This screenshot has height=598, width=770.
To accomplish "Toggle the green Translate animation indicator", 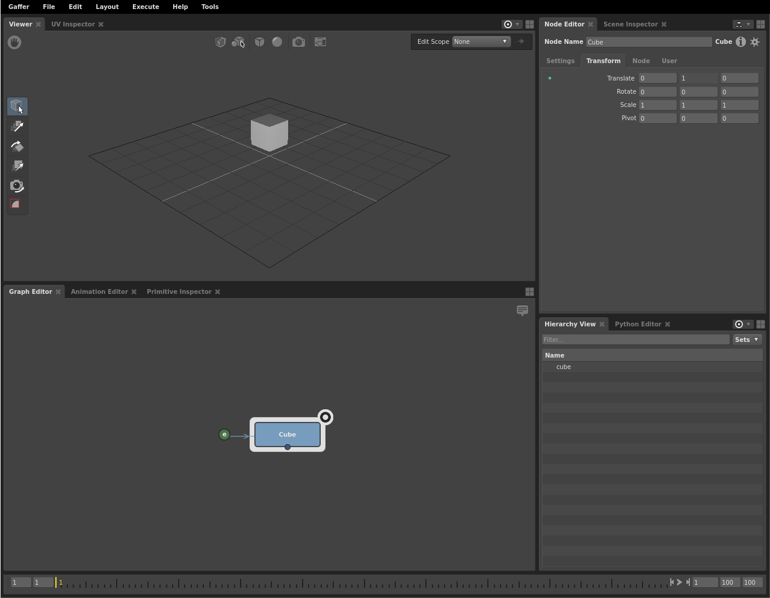I will tap(550, 78).
